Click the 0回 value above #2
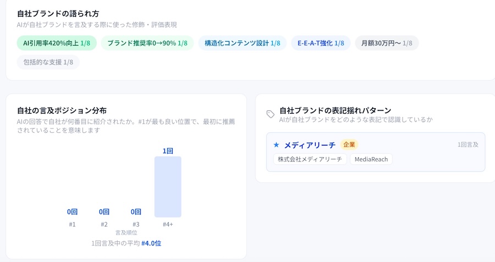Image resolution: width=495 pixels, height=262 pixels. pyautogui.click(x=104, y=212)
